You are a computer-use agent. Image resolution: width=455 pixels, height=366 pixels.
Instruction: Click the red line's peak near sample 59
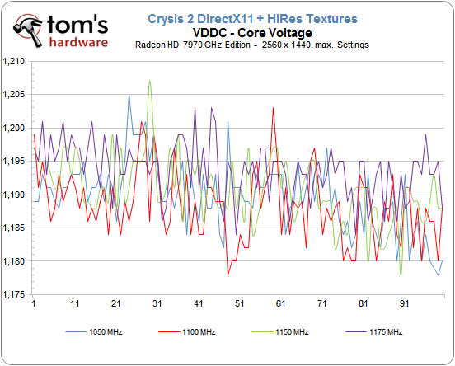click(273, 108)
